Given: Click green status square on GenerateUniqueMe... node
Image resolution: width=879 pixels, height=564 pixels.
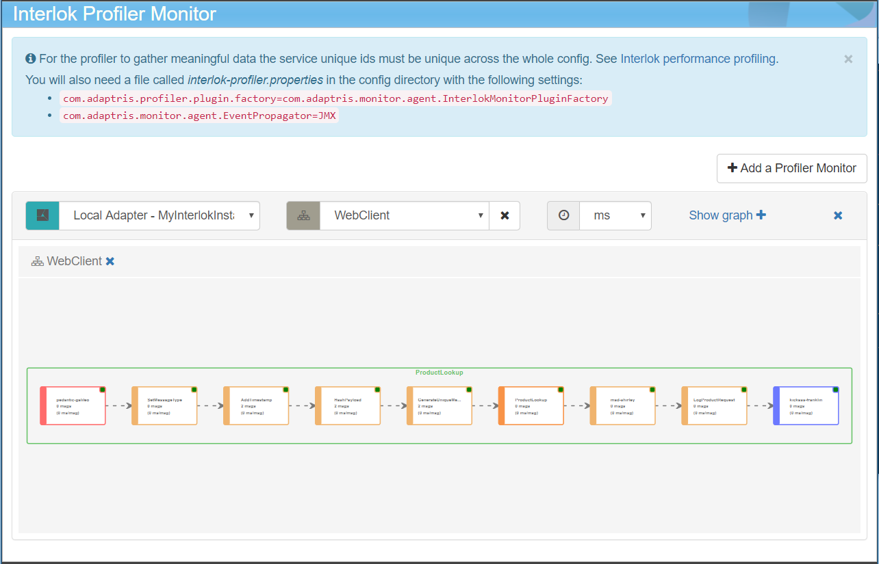Looking at the screenshot, I should point(470,390).
